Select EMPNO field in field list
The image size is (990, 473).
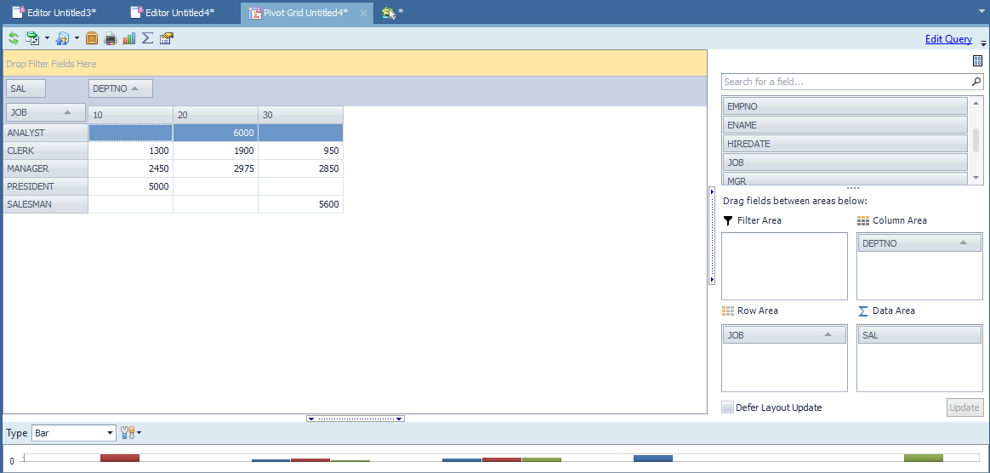[x=845, y=106]
